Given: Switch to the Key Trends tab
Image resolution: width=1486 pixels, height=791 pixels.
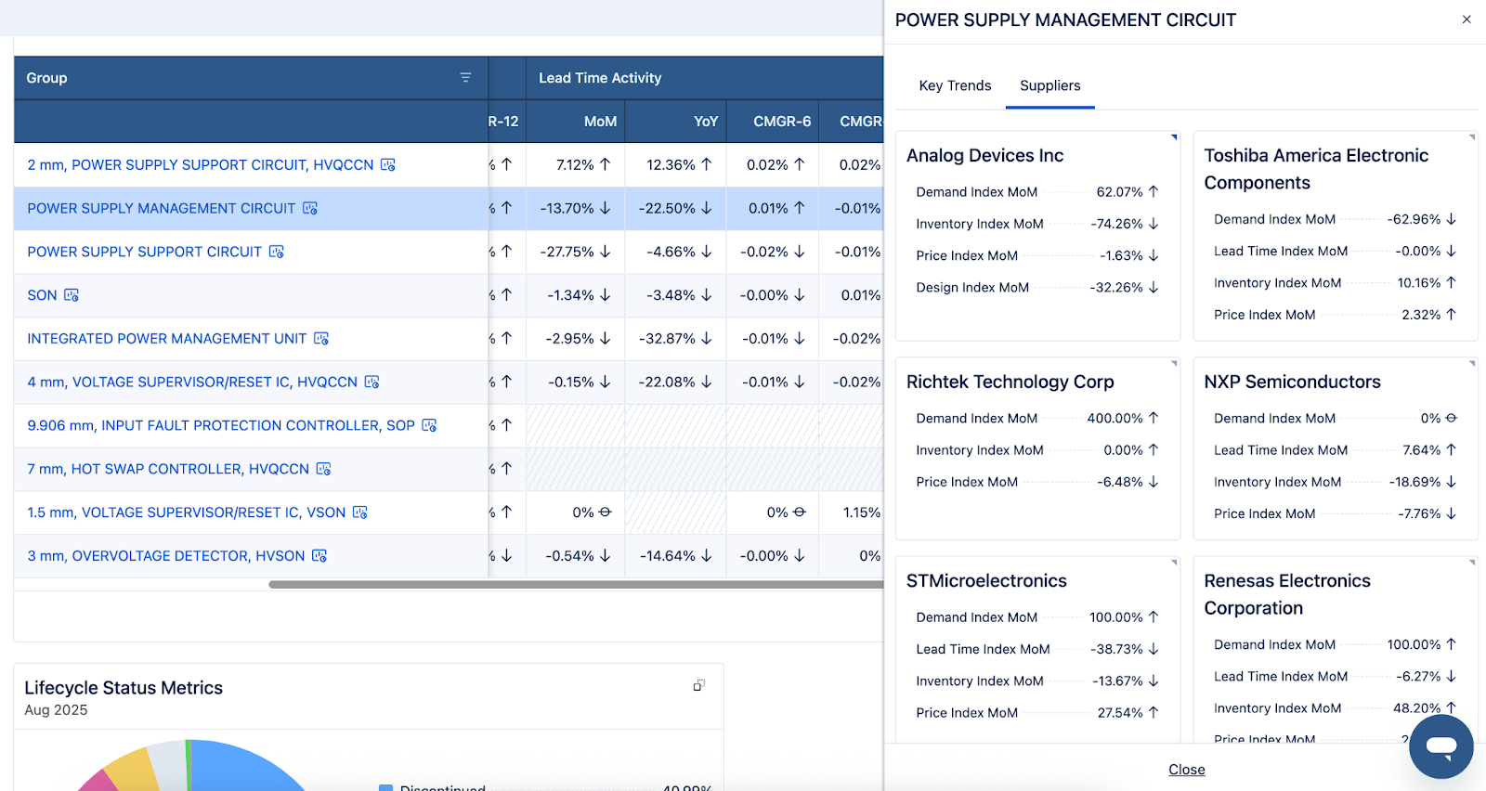Looking at the screenshot, I should [955, 85].
